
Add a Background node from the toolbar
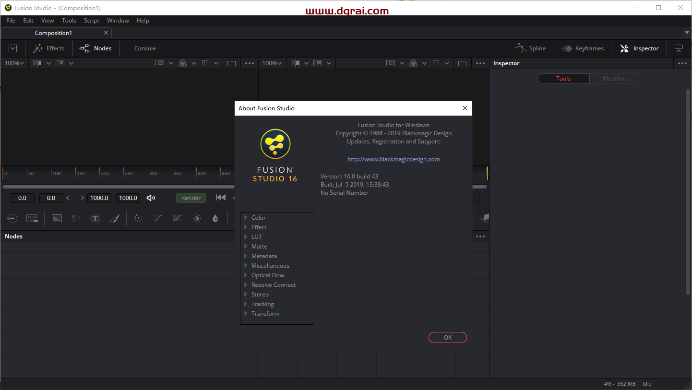pyautogui.click(x=57, y=218)
